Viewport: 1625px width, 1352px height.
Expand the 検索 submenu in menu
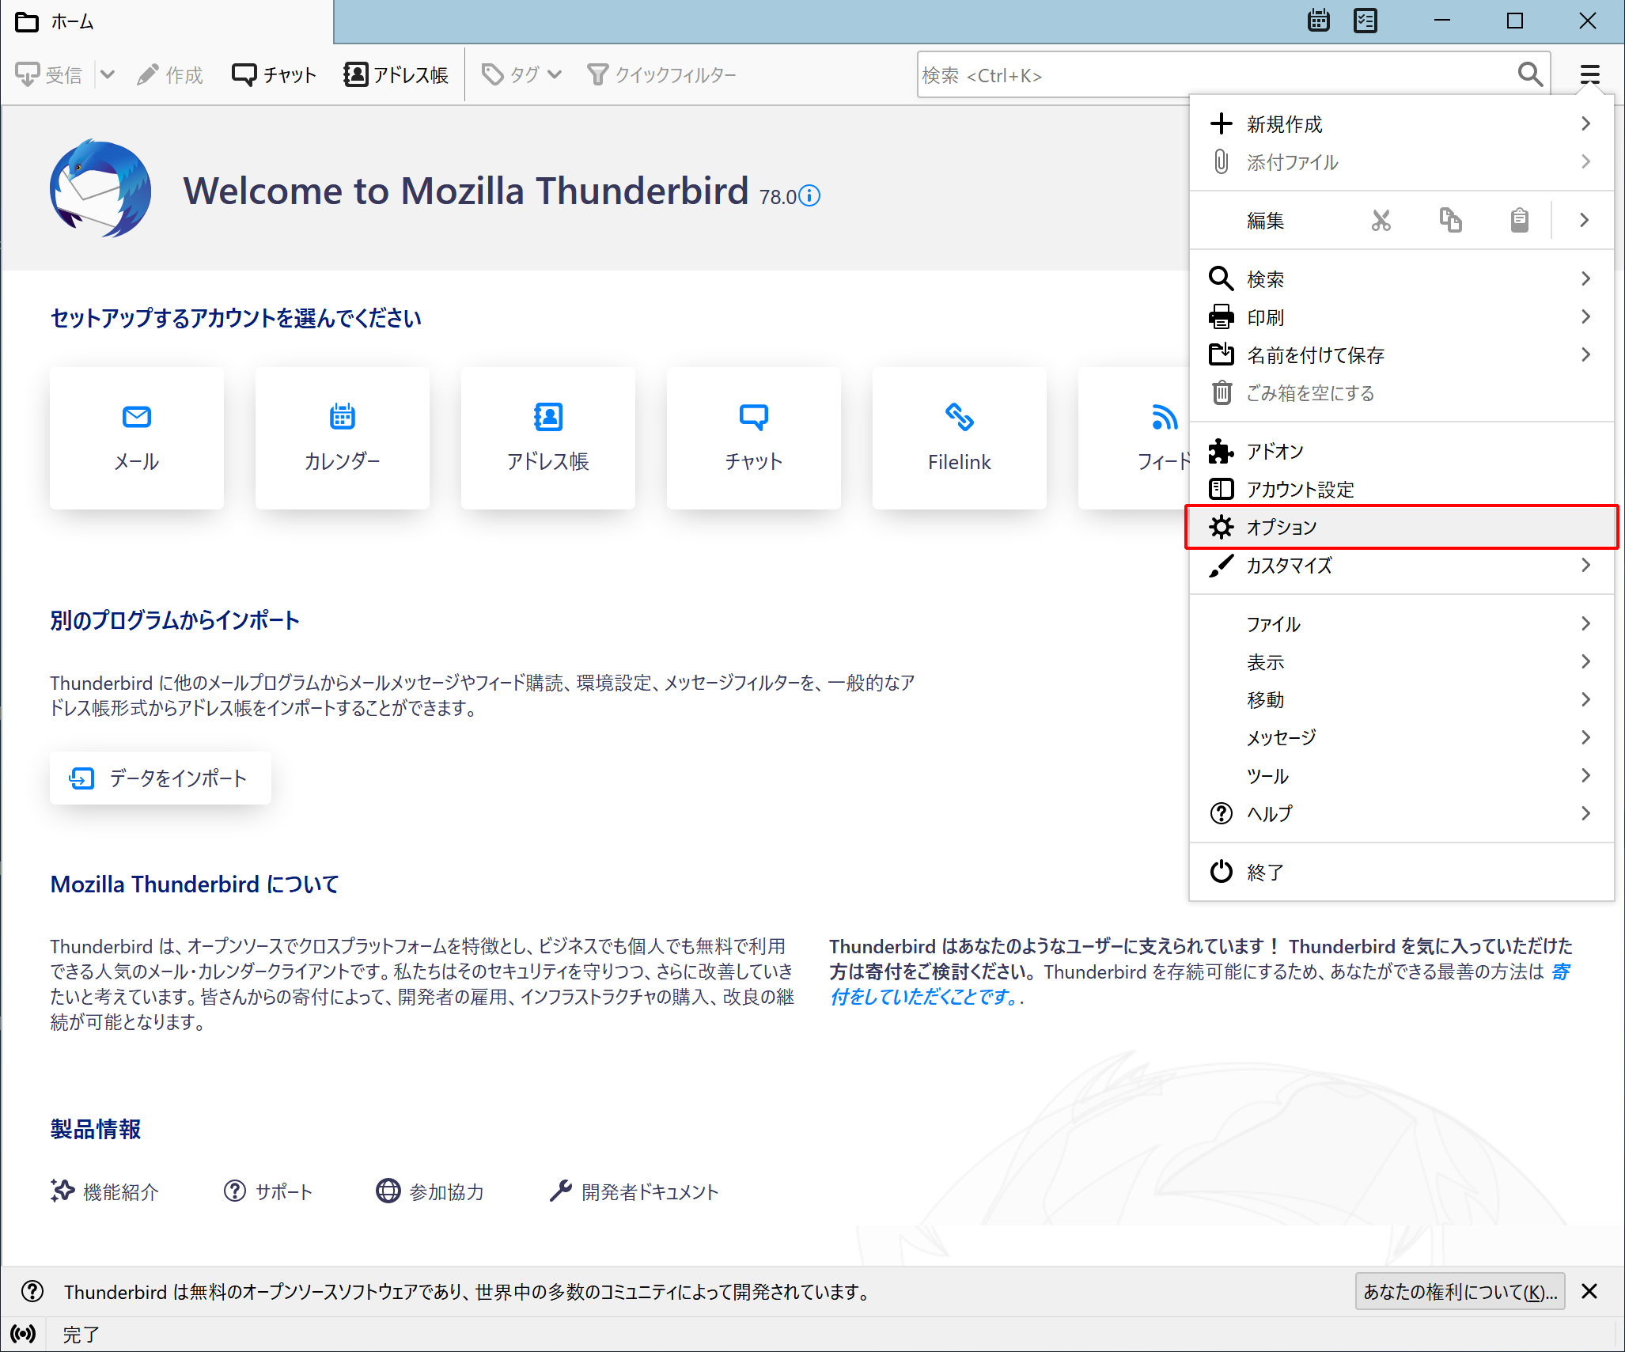1401,279
